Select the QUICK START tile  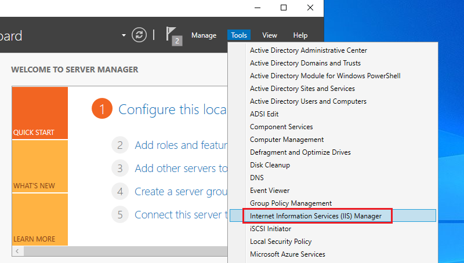[40, 114]
